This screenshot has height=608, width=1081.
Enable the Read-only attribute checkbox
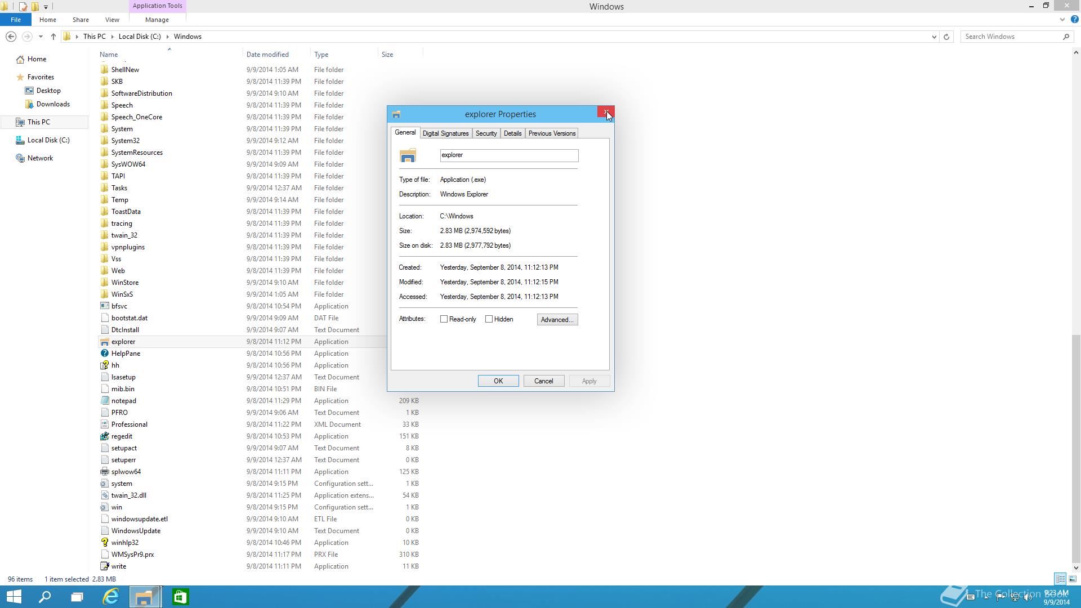(444, 319)
